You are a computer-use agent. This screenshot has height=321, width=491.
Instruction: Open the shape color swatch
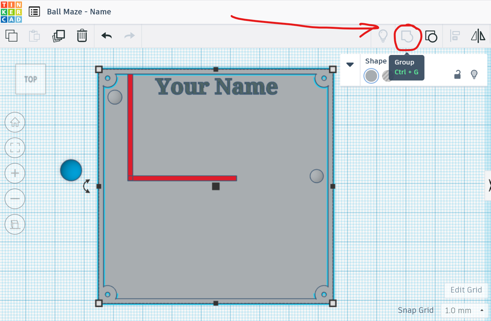pos(371,76)
